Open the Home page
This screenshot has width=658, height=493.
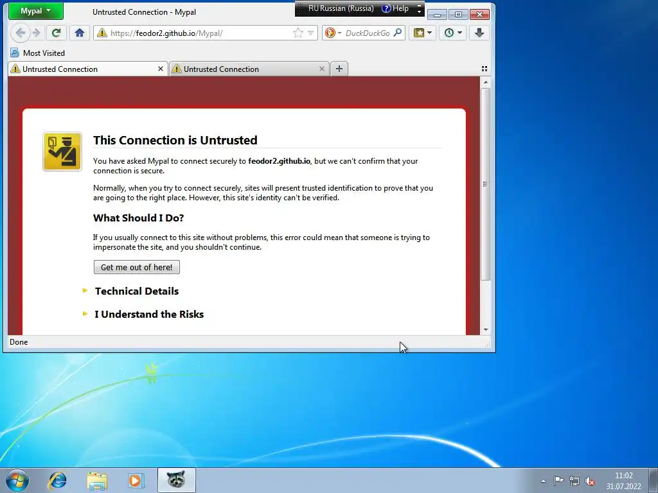(x=79, y=33)
